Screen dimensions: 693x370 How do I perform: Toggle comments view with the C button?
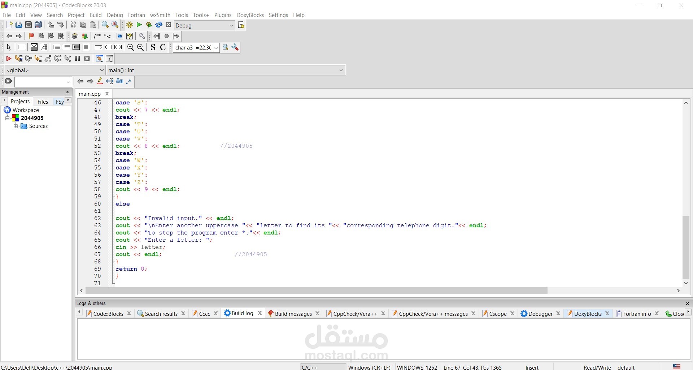(x=163, y=47)
